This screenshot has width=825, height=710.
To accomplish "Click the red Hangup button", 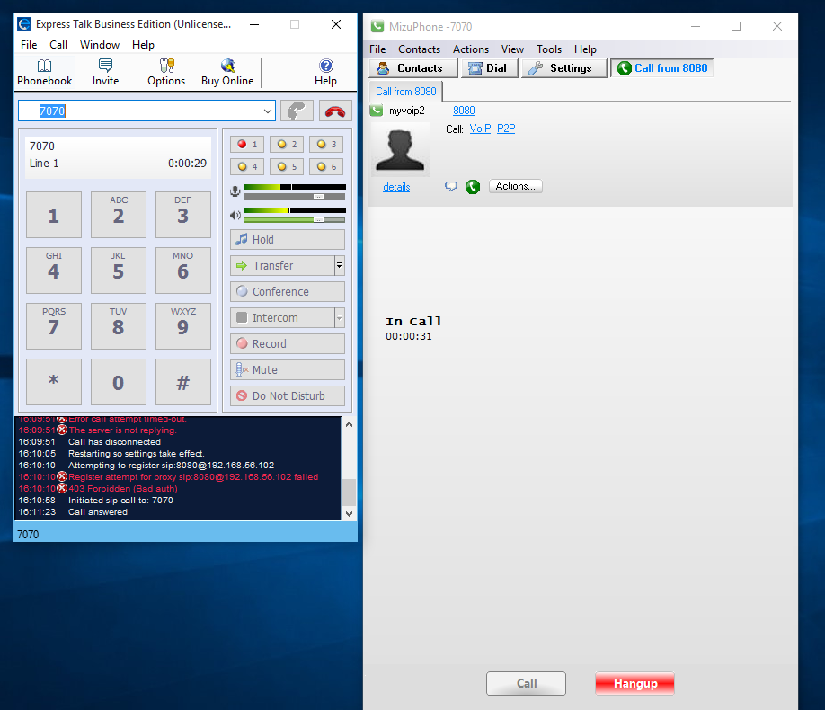I will (x=635, y=683).
